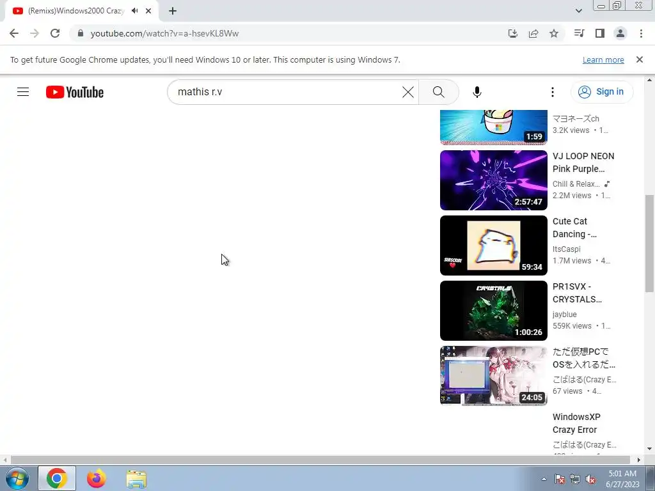Go to the YouTube home logo
Screen dimensions: 655x491
pyautogui.click(x=75, y=92)
